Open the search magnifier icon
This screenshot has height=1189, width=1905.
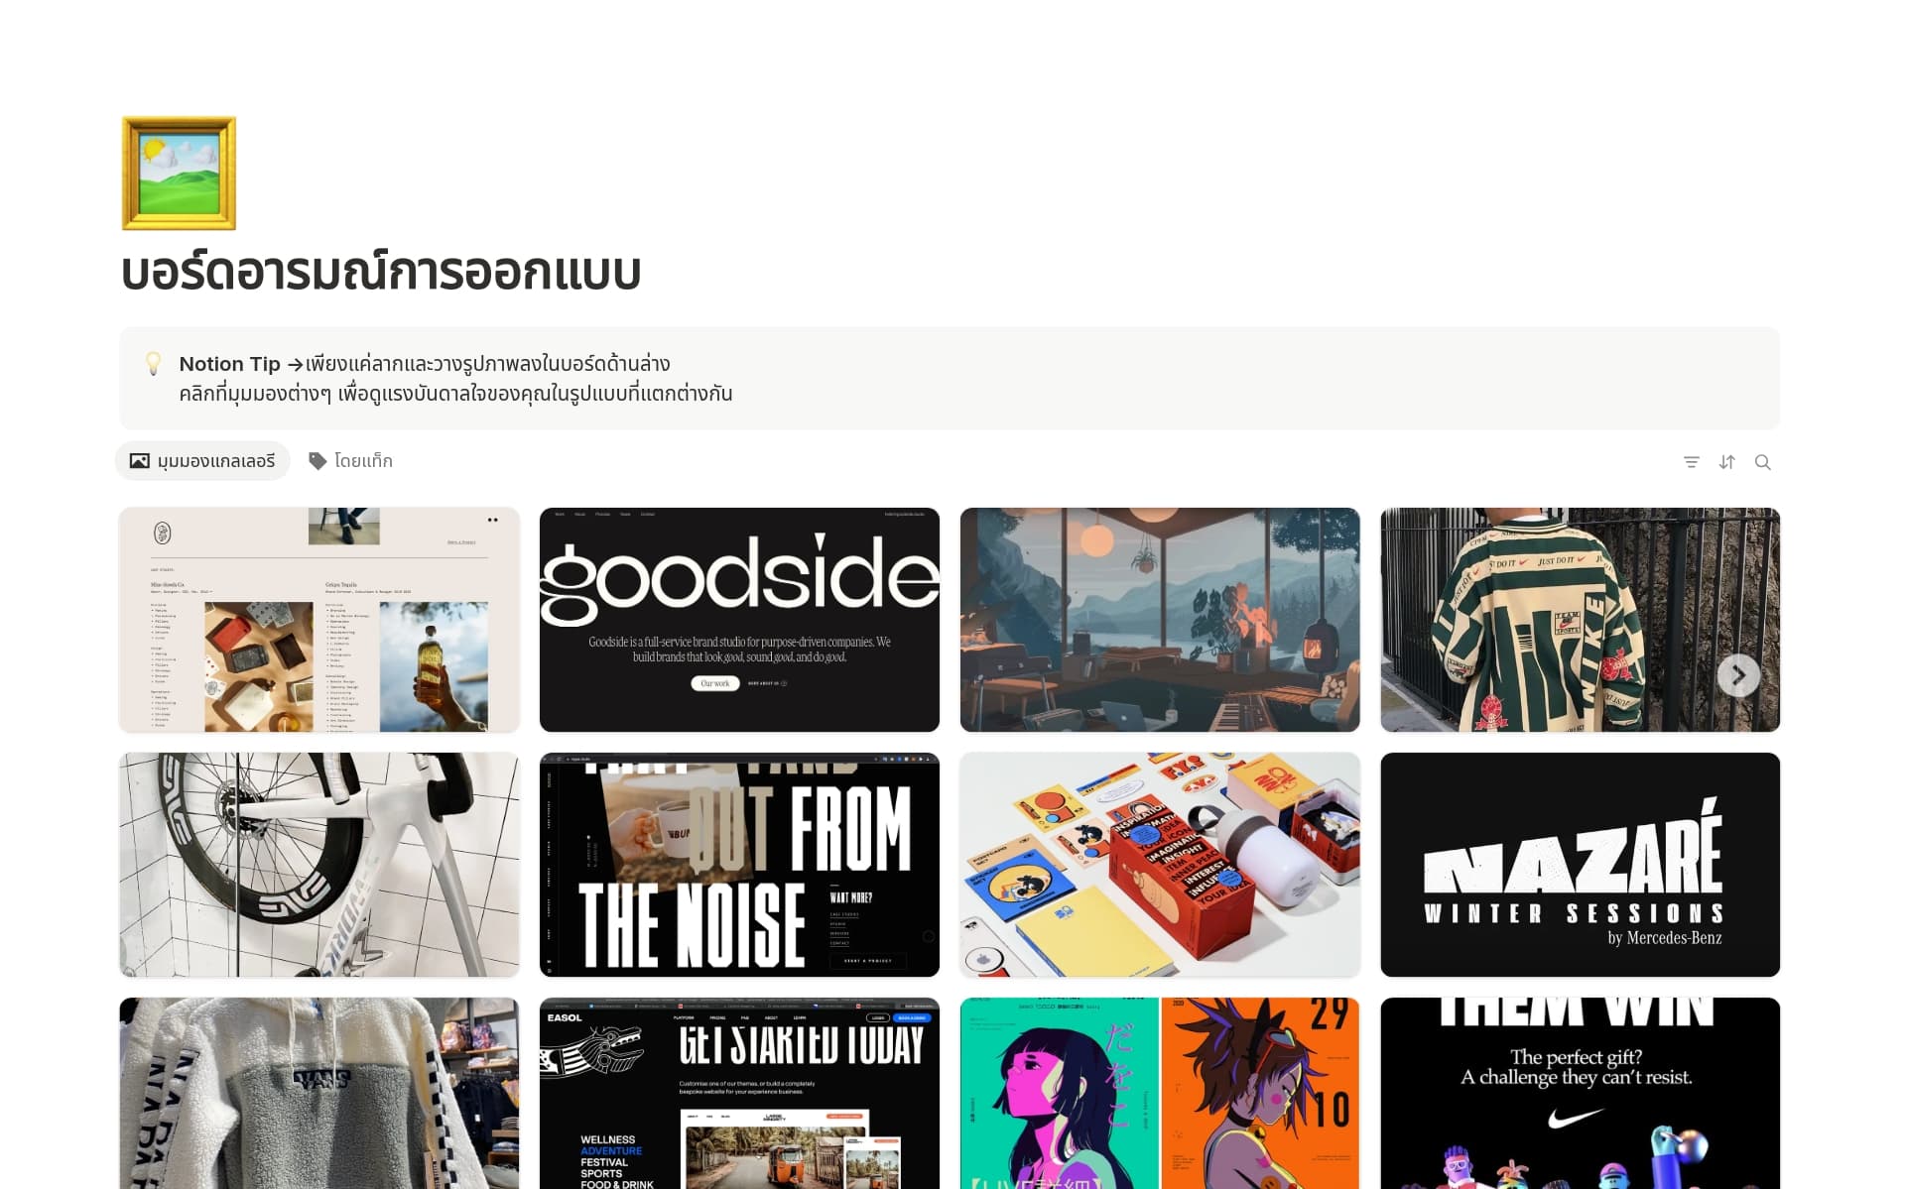pos(1762,462)
